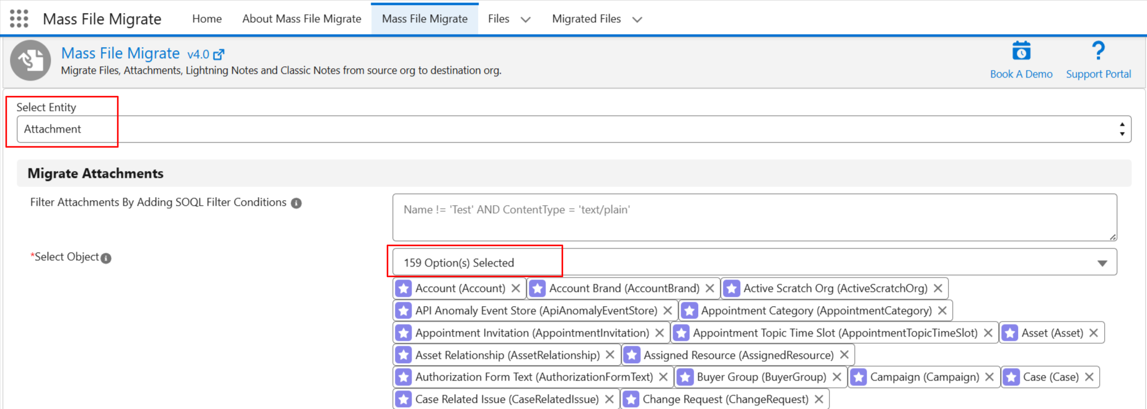
Task: Click the star icon on Asset Relationship pill
Action: tap(404, 354)
